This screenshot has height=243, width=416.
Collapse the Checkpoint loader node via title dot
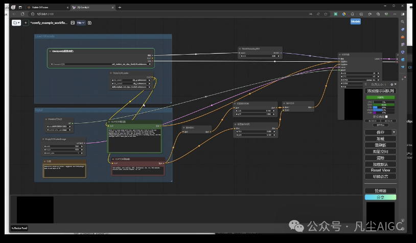tap(50, 51)
